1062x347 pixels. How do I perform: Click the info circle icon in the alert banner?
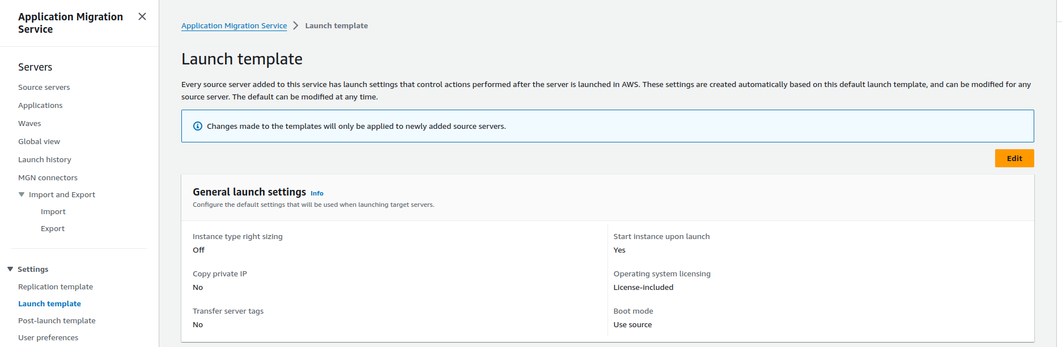(198, 126)
